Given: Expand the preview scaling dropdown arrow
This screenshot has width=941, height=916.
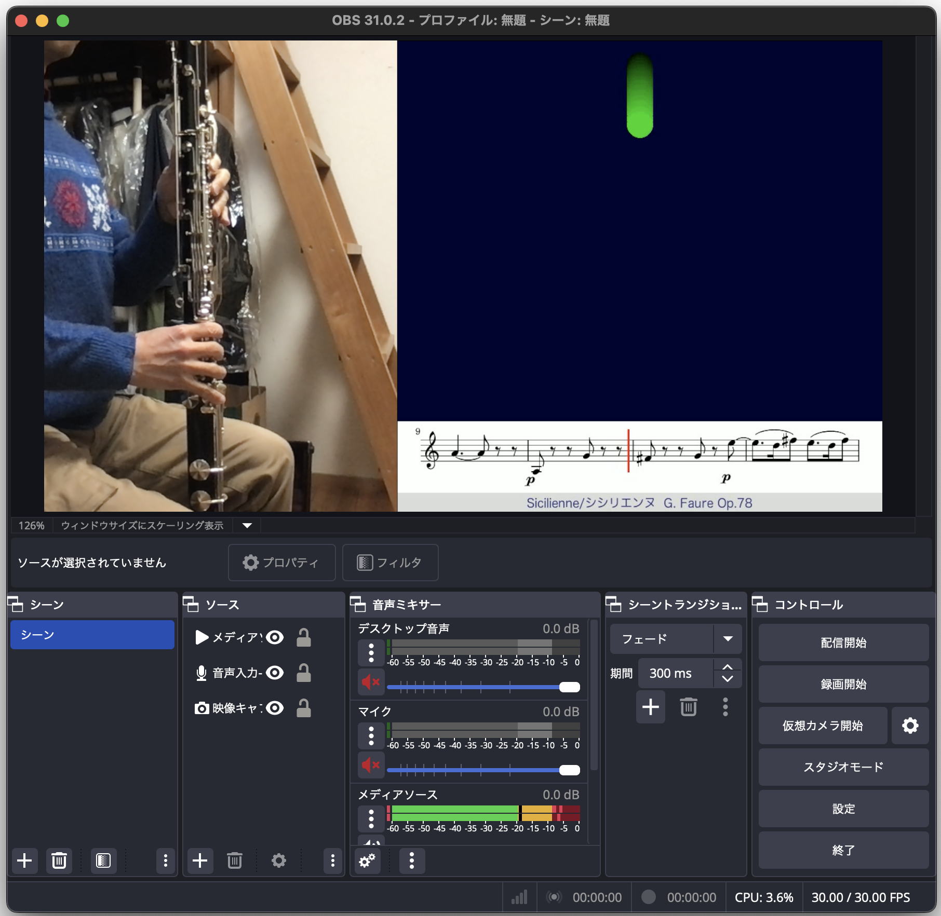Looking at the screenshot, I should click(247, 526).
